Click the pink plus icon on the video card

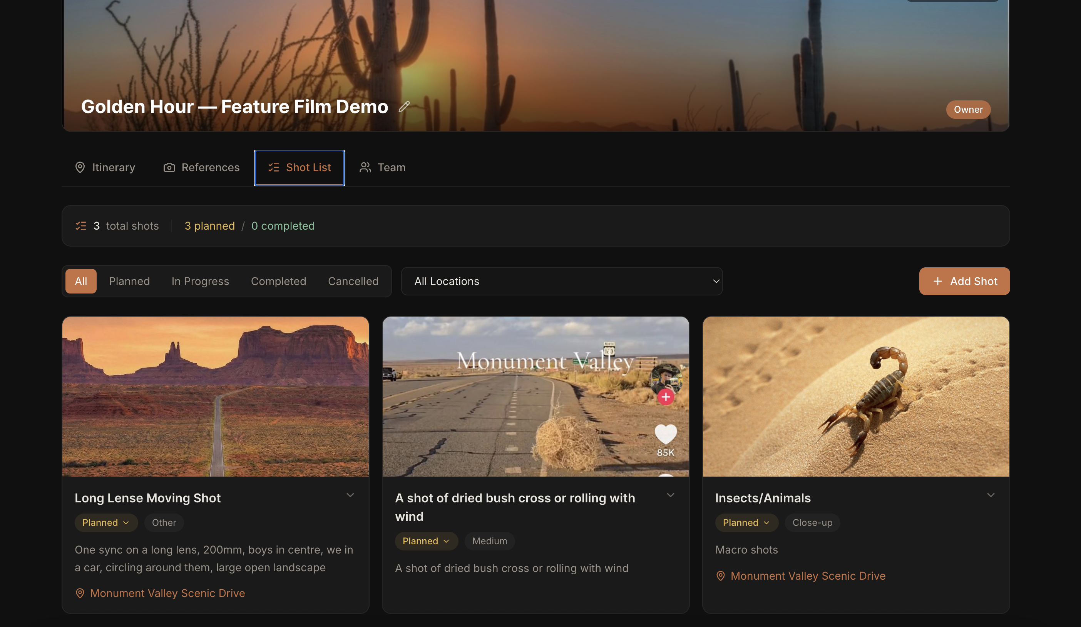tap(665, 397)
